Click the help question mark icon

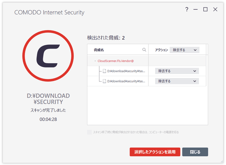click(x=187, y=9)
